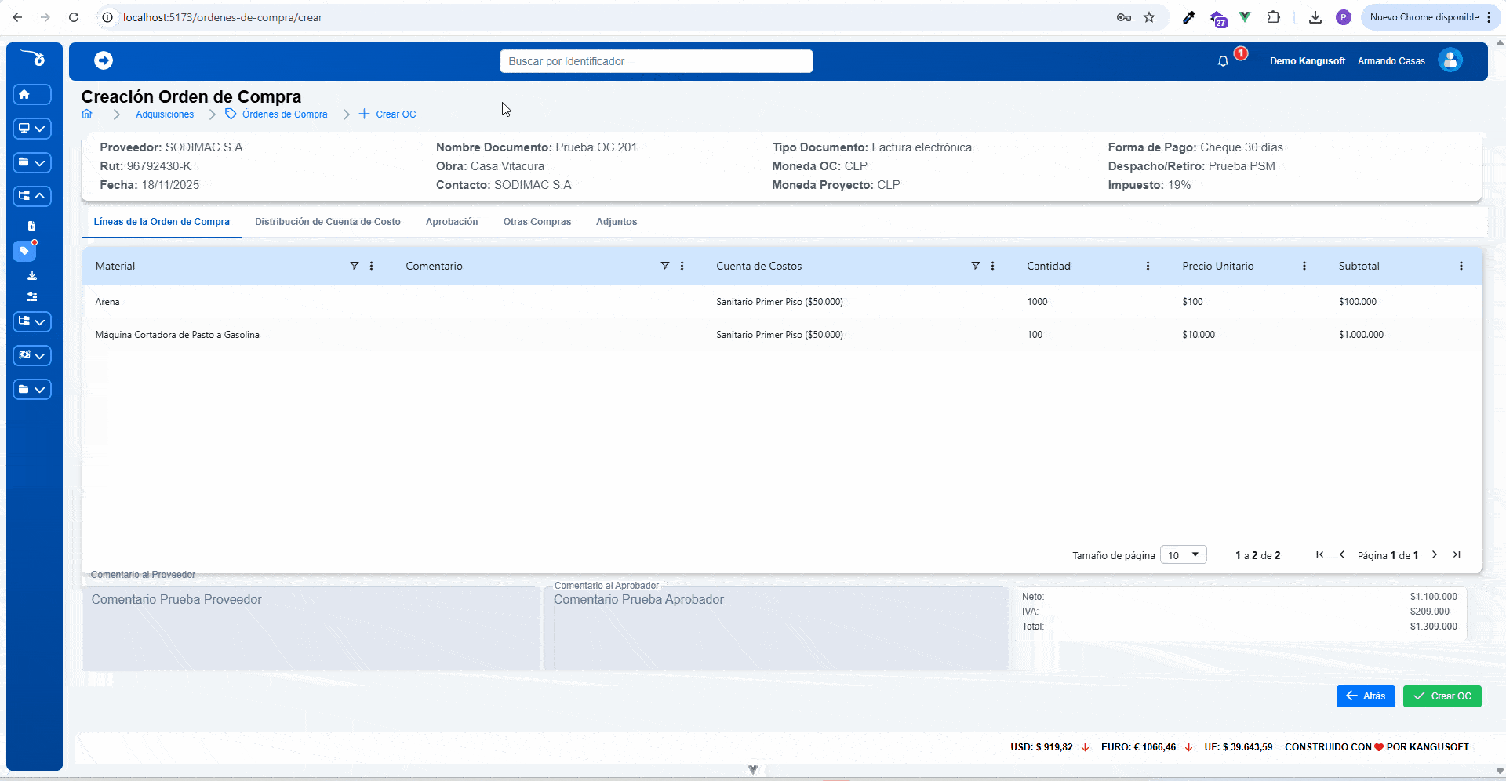Select the Líneas de la Orden de Compra tab
The width and height of the screenshot is (1506, 781).
[x=162, y=222]
